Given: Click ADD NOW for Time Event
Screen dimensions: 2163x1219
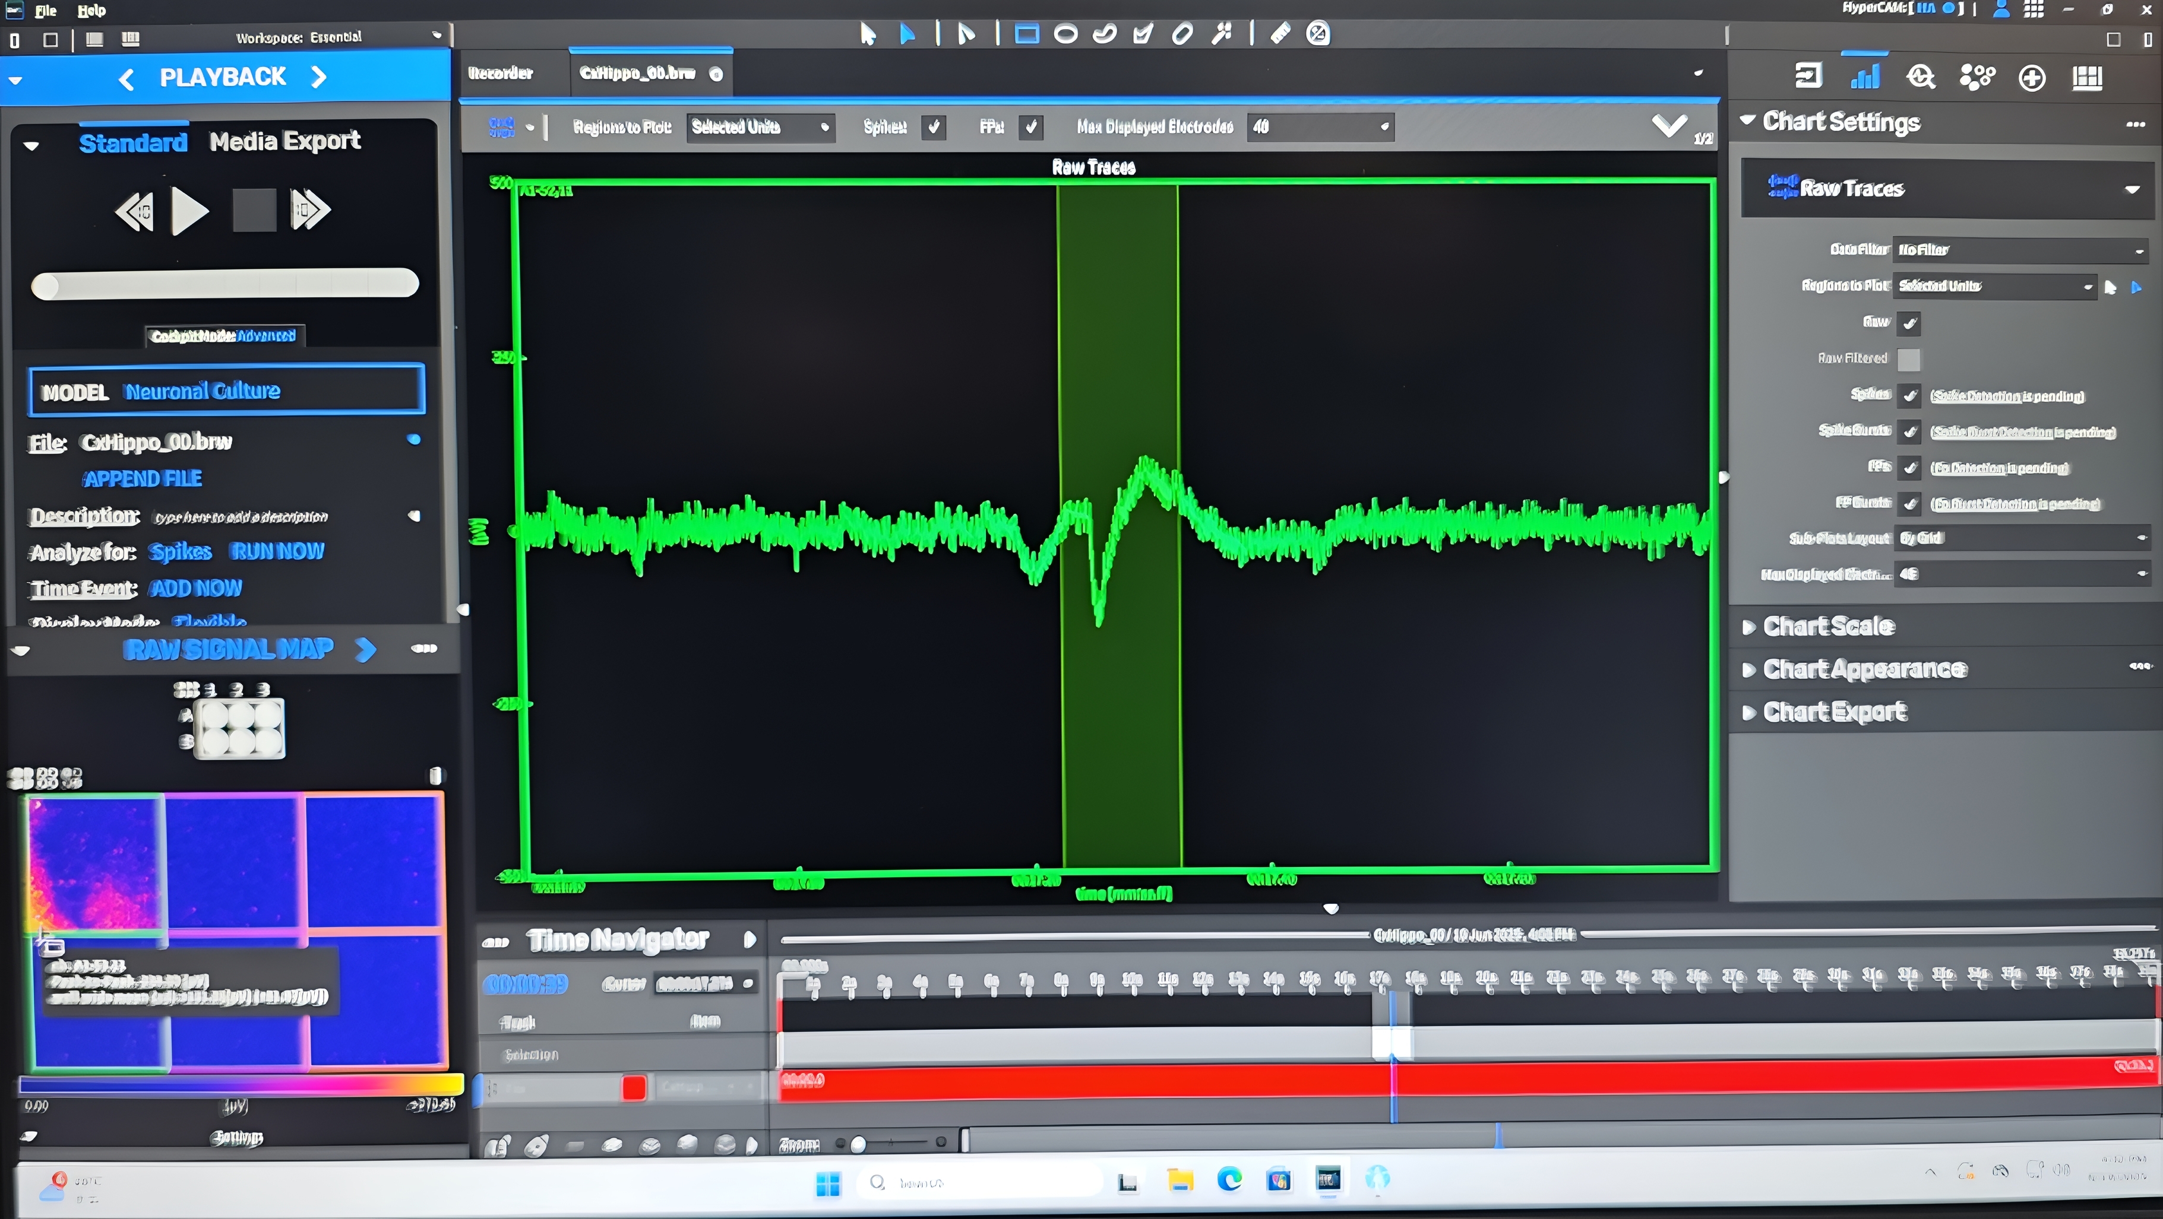Looking at the screenshot, I should pyautogui.click(x=195, y=588).
